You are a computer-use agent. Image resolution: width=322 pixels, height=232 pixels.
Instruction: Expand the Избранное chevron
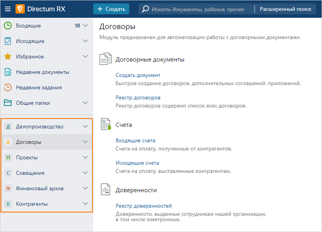tap(85, 56)
